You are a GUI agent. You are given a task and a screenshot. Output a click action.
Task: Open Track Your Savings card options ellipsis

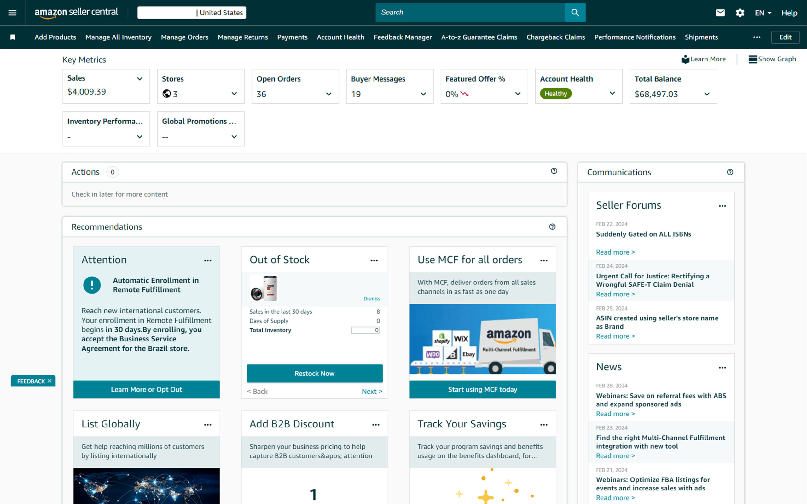click(544, 425)
